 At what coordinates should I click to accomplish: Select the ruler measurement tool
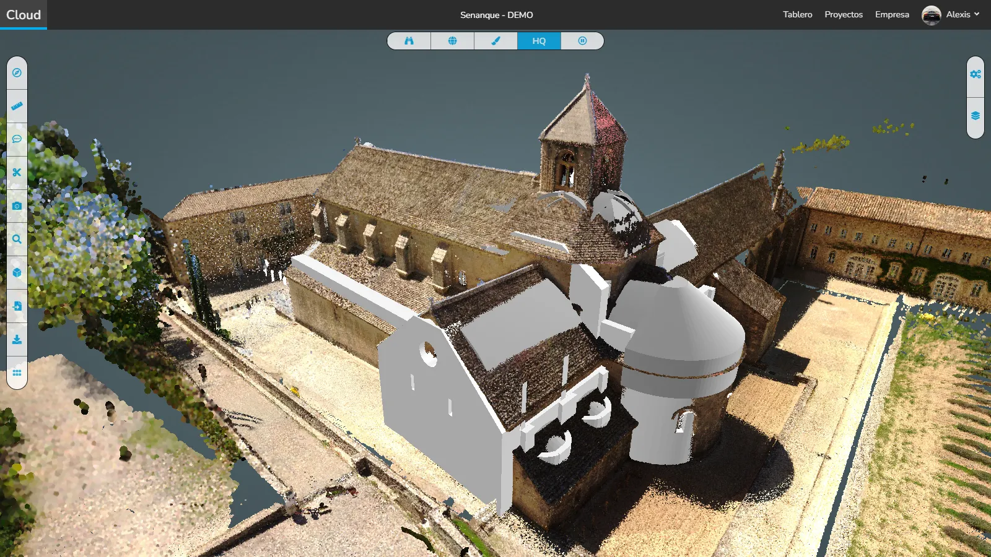click(17, 106)
